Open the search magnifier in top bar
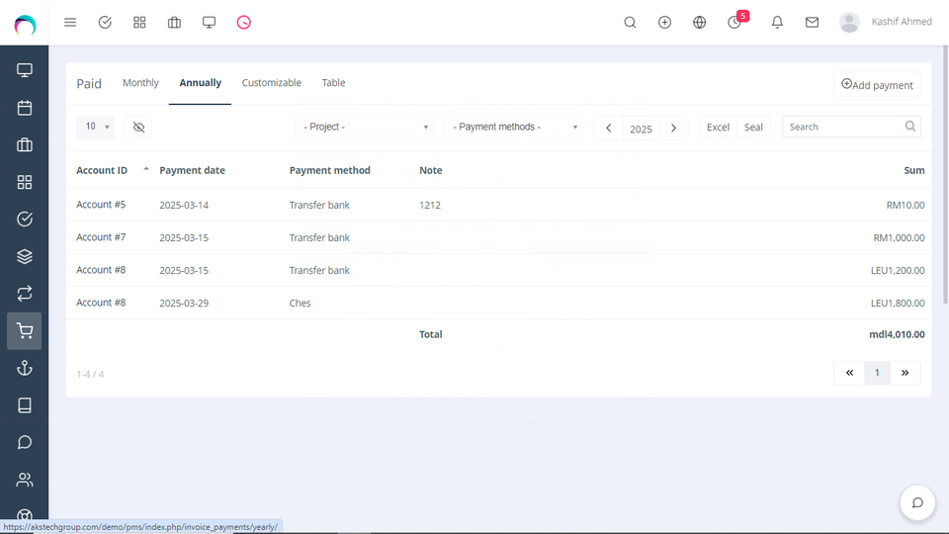Screen dimensions: 949x534 pos(630,22)
